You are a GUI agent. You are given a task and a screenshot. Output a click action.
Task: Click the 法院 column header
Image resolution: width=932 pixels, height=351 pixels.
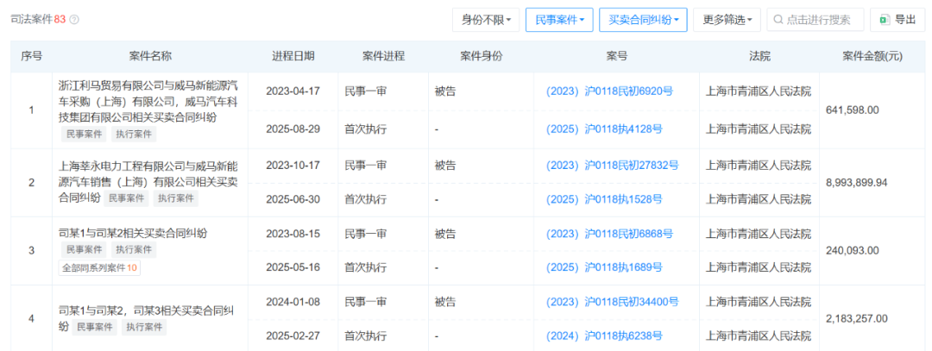759,56
